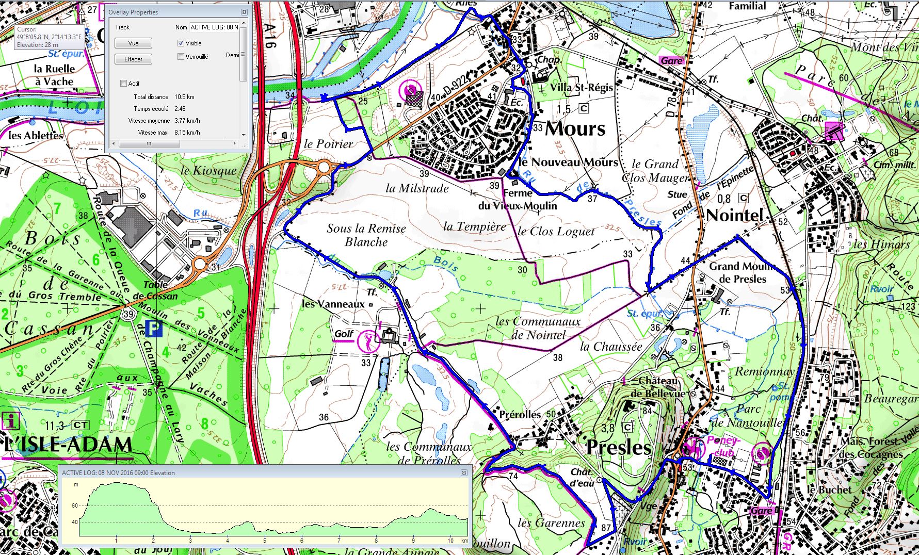This screenshot has height=555, width=919.
Task: Click the Nom track name field
Action: coord(214,27)
